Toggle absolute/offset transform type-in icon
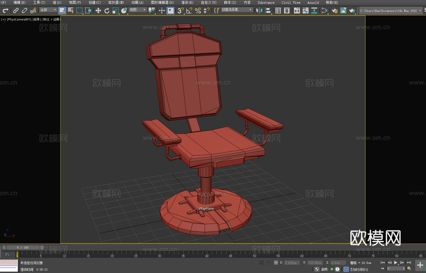This screenshot has height=273, width=426. [x=276, y=263]
